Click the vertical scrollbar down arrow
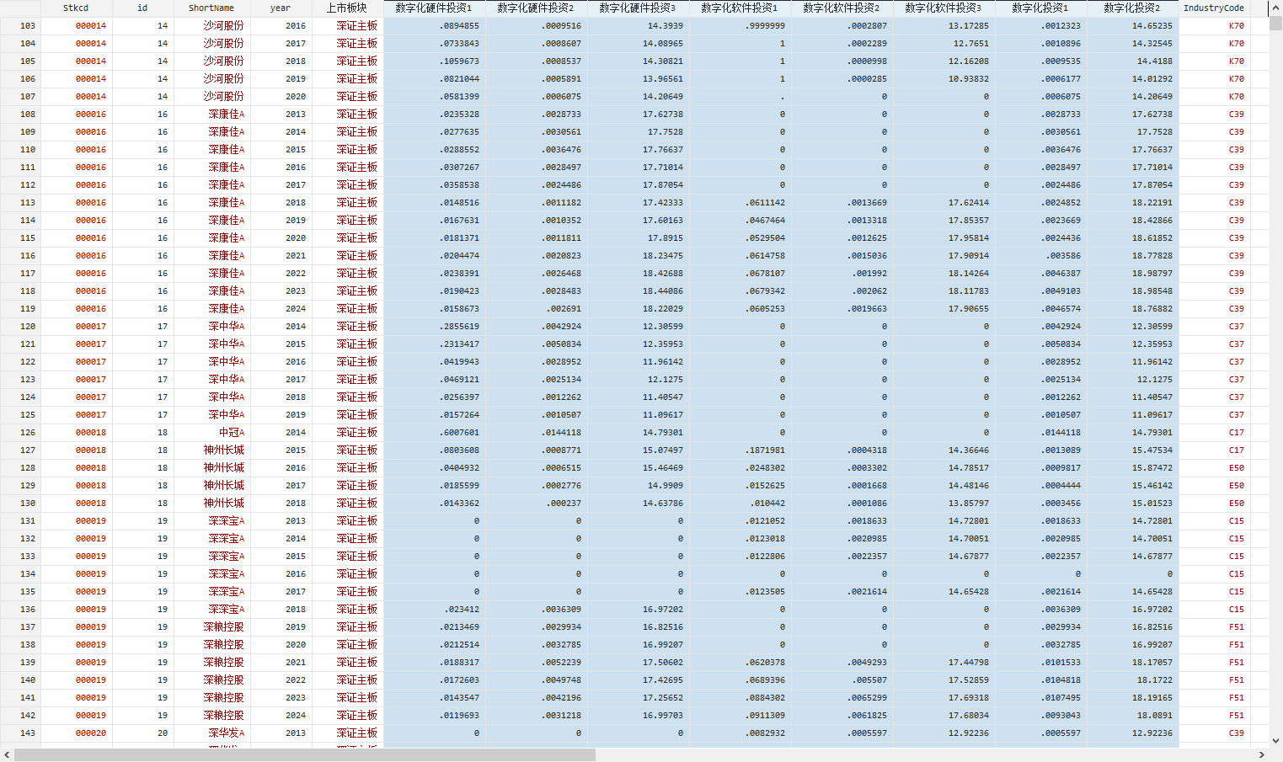 1275,741
